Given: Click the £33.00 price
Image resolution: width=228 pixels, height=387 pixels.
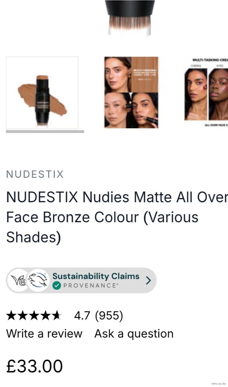Looking at the screenshot, I should click(34, 366).
